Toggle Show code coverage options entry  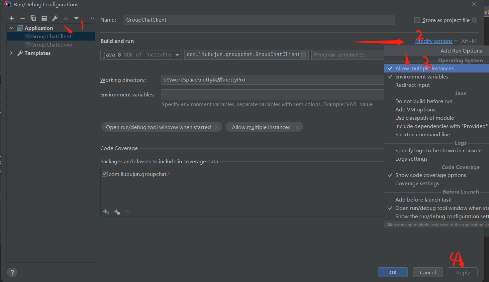(437, 175)
